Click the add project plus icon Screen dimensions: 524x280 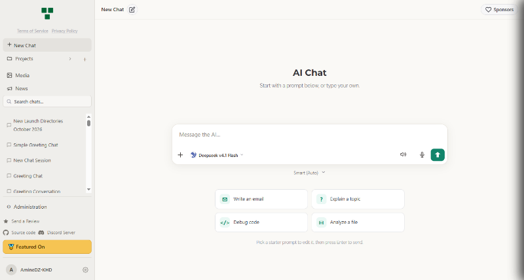(x=85, y=60)
